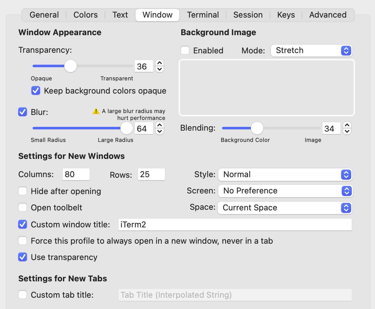Screen dimensions: 375x309
Task: Increase transparency value with up stepper arrow
Action: (159, 63)
